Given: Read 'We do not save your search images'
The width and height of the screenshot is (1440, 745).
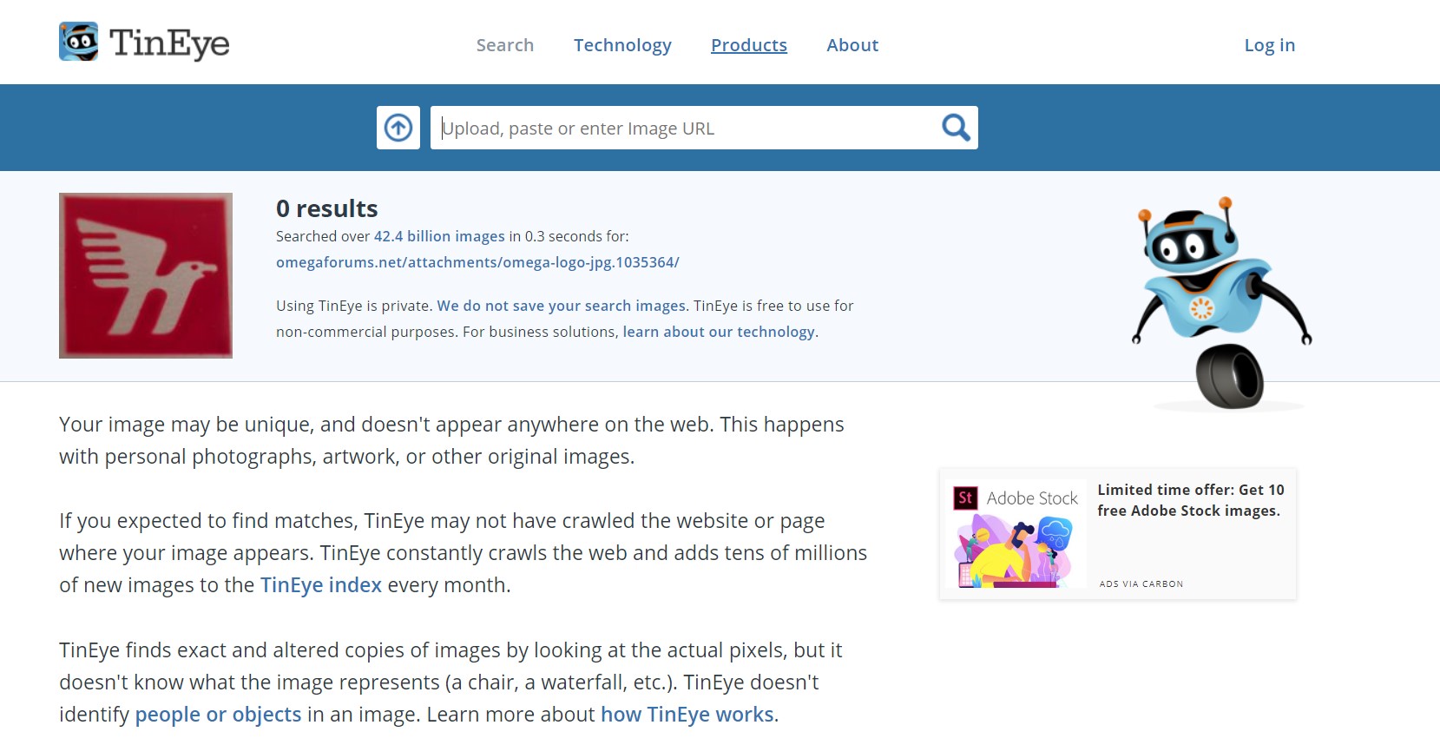Looking at the screenshot, I should pyautogui.click(x=562, y=306).
